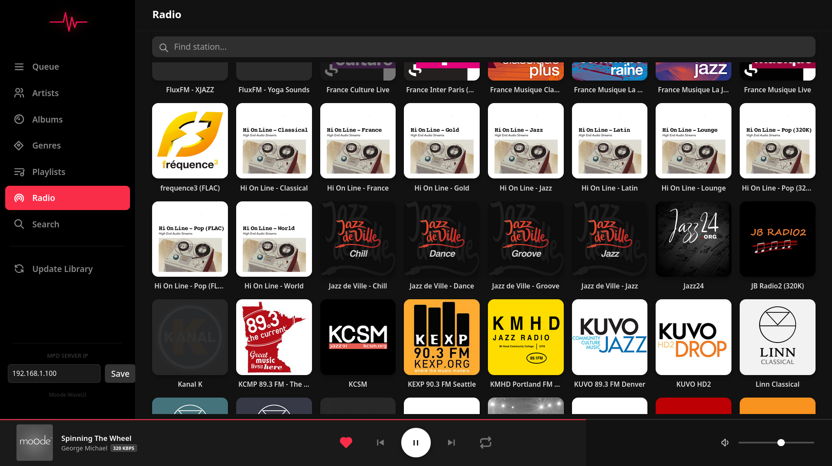Adjust the volume slider handle

781,443
